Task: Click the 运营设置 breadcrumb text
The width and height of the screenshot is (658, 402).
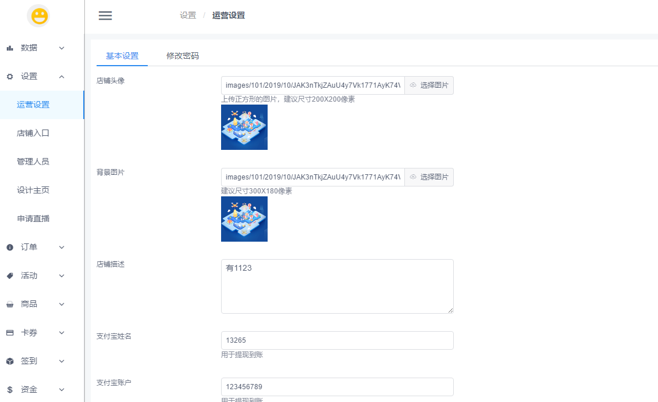Action: tap(229, 16)
